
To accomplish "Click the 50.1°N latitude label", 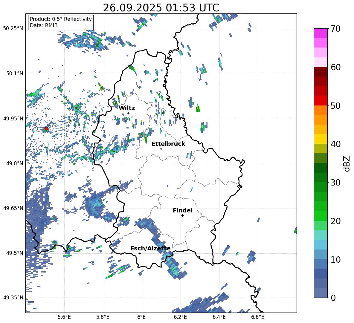I will [15, 74].
